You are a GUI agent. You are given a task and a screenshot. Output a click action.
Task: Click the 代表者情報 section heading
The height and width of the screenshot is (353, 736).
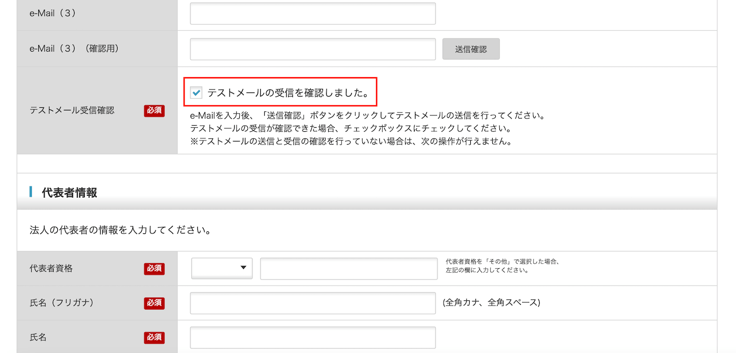coord(70,193)
